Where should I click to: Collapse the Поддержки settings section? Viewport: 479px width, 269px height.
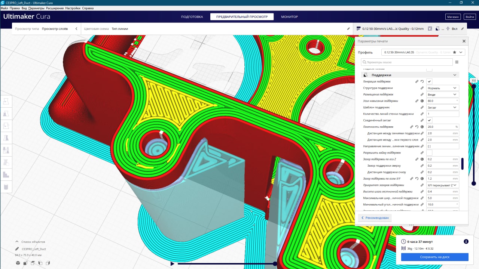pyautogui.click(x=411, y=75)
